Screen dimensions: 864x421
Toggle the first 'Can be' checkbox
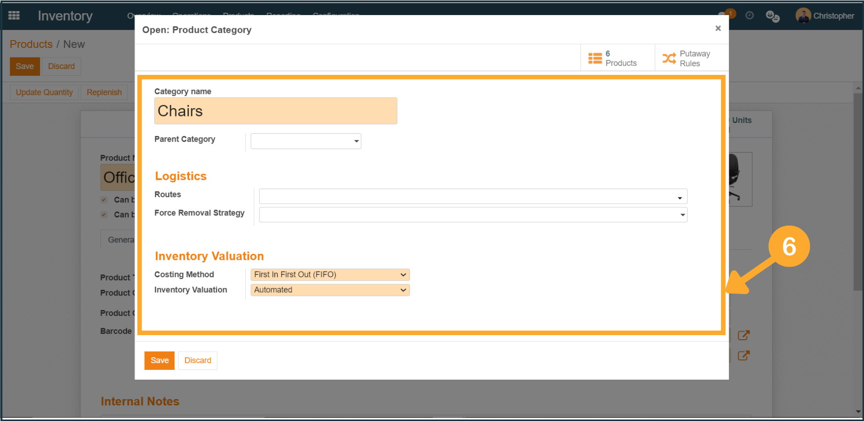104,200
